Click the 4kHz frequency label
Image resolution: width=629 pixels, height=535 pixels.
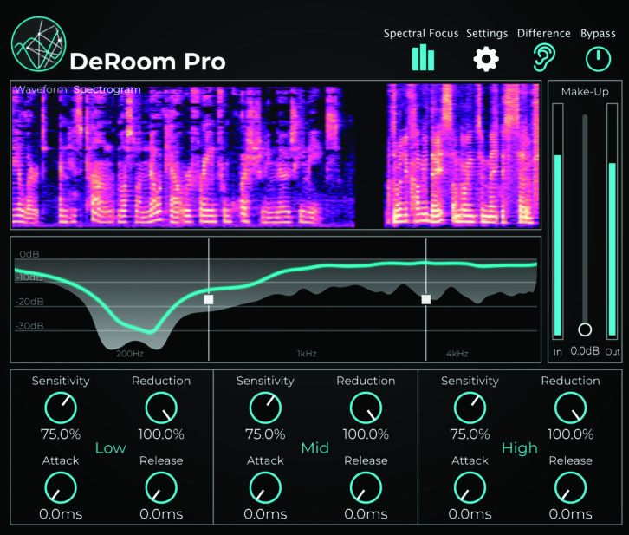point(457,354)
